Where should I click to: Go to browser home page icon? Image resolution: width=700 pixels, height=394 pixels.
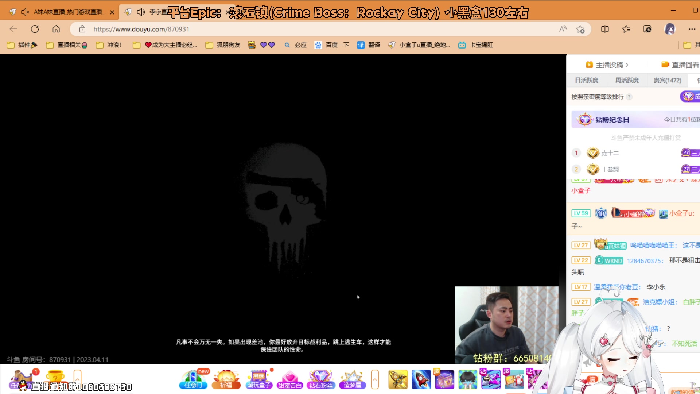(56, 29)
